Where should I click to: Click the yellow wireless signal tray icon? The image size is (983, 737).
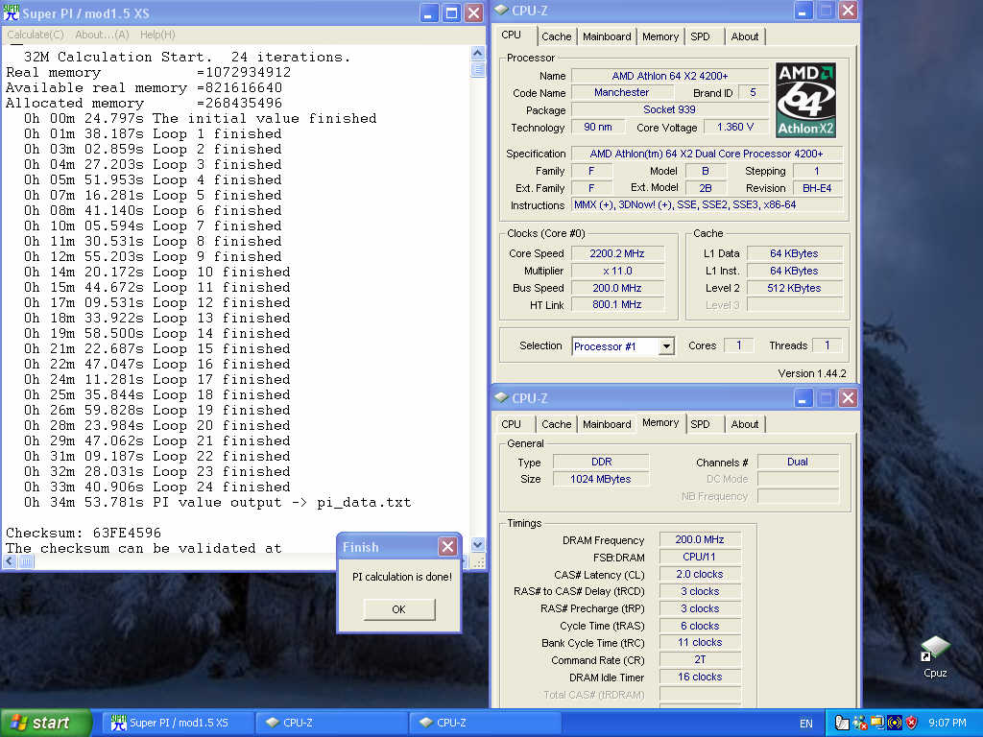(x=894, y=723)
